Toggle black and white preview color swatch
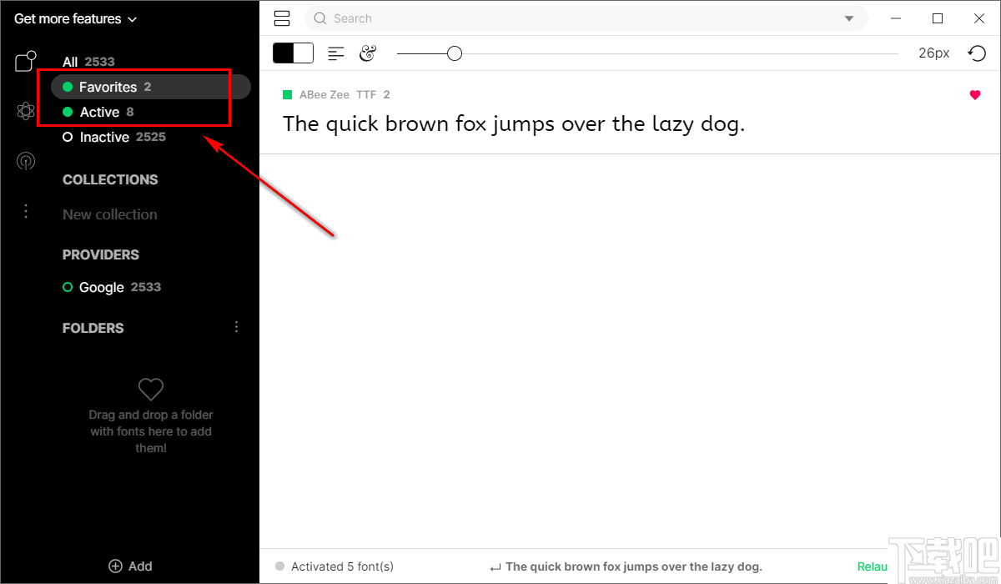The image size is (1001, 584). (x=293, y=53)
